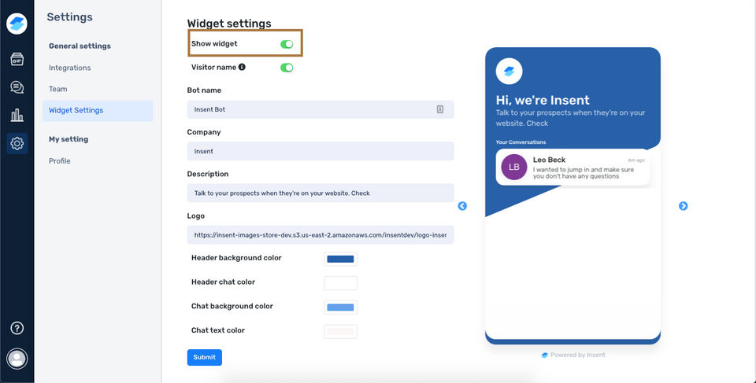The width and height of the screenshot is (756, 383).
Task: Open the analytics bar chart icon
Action: 17,115
